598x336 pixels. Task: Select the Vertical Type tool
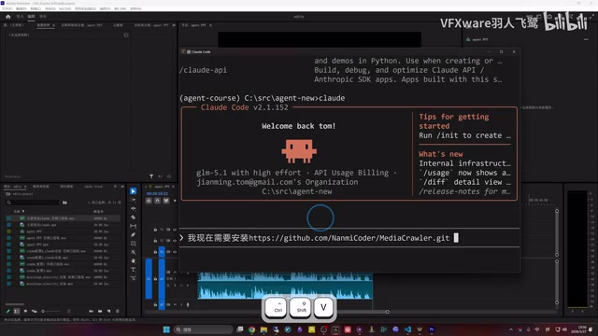(133, 278)
